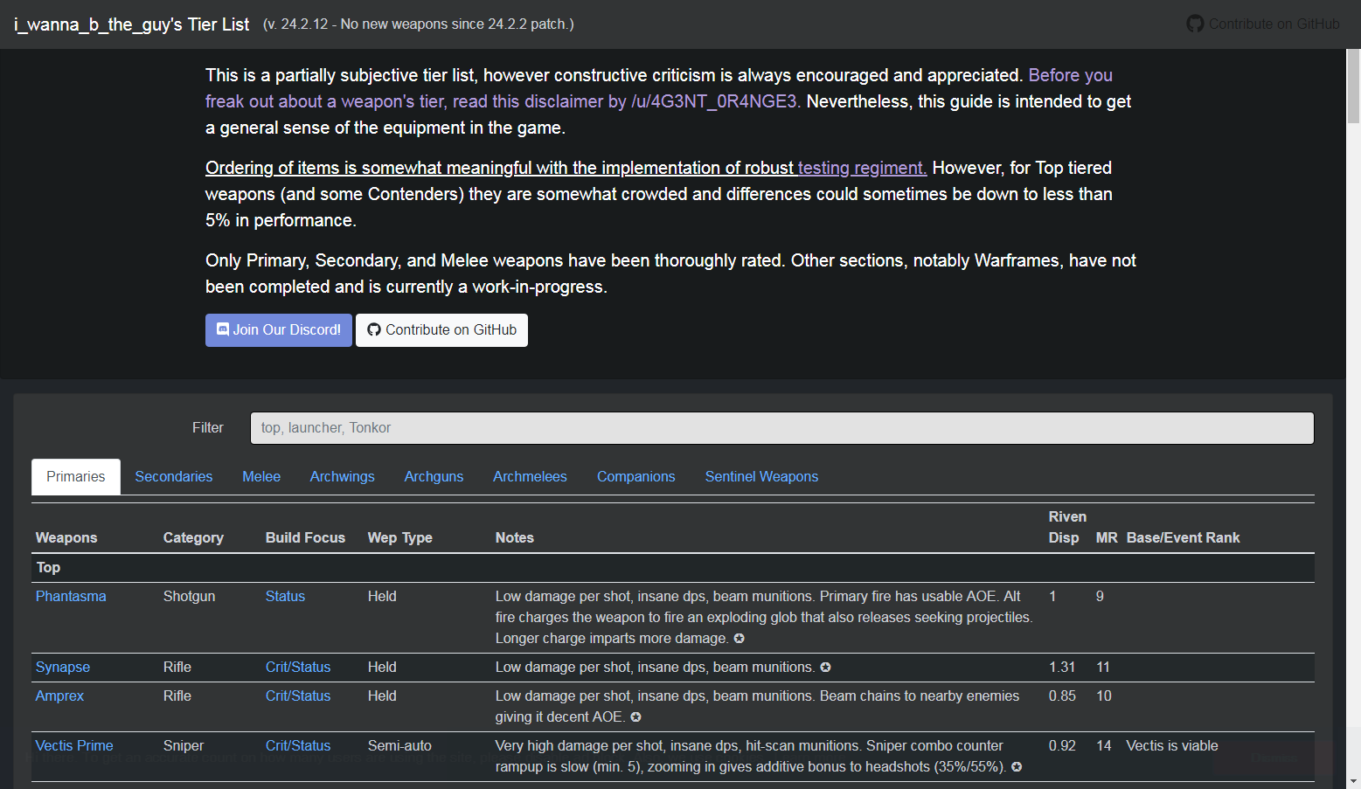The width and height of the screenshot is (1361, 789).
Task: Click the Crit/Status link in the Vectis Prime row
Action: pos(298,746)
